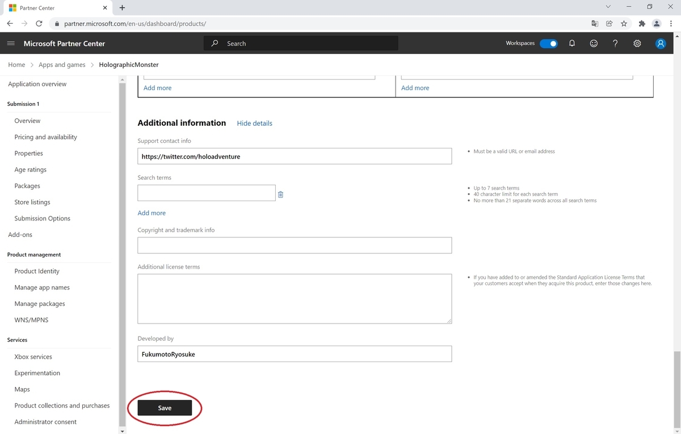Open a new browser tab

coord(122,7)
